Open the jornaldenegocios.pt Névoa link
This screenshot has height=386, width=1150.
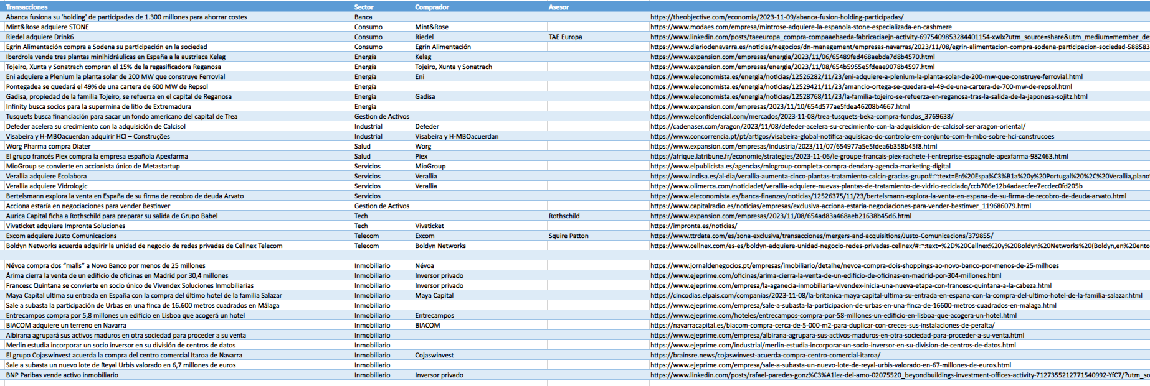[854, 265]
